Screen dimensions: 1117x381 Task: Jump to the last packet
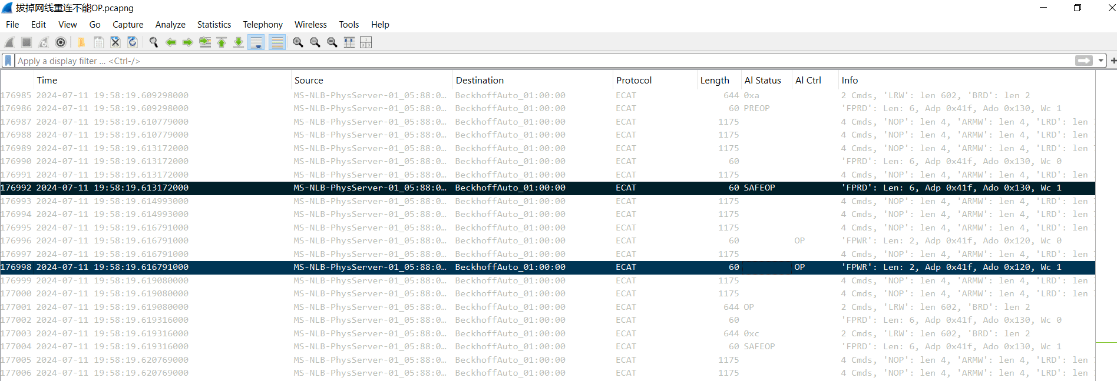click(x=239, y=42)
